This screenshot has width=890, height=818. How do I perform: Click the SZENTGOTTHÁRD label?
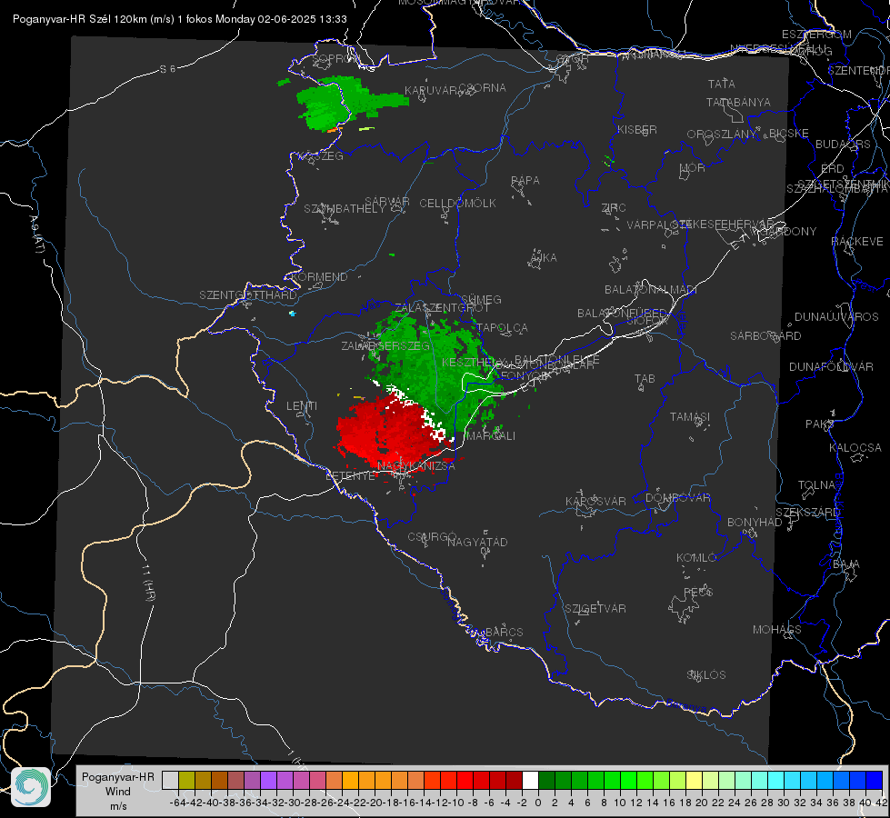248,295
